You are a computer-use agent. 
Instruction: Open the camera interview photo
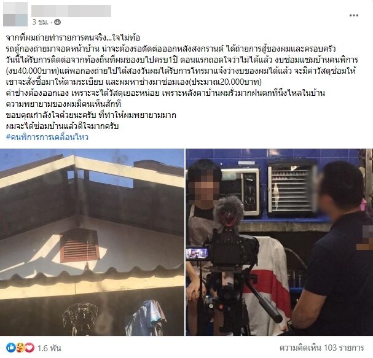pyautogui.click(x=279, y=242)
